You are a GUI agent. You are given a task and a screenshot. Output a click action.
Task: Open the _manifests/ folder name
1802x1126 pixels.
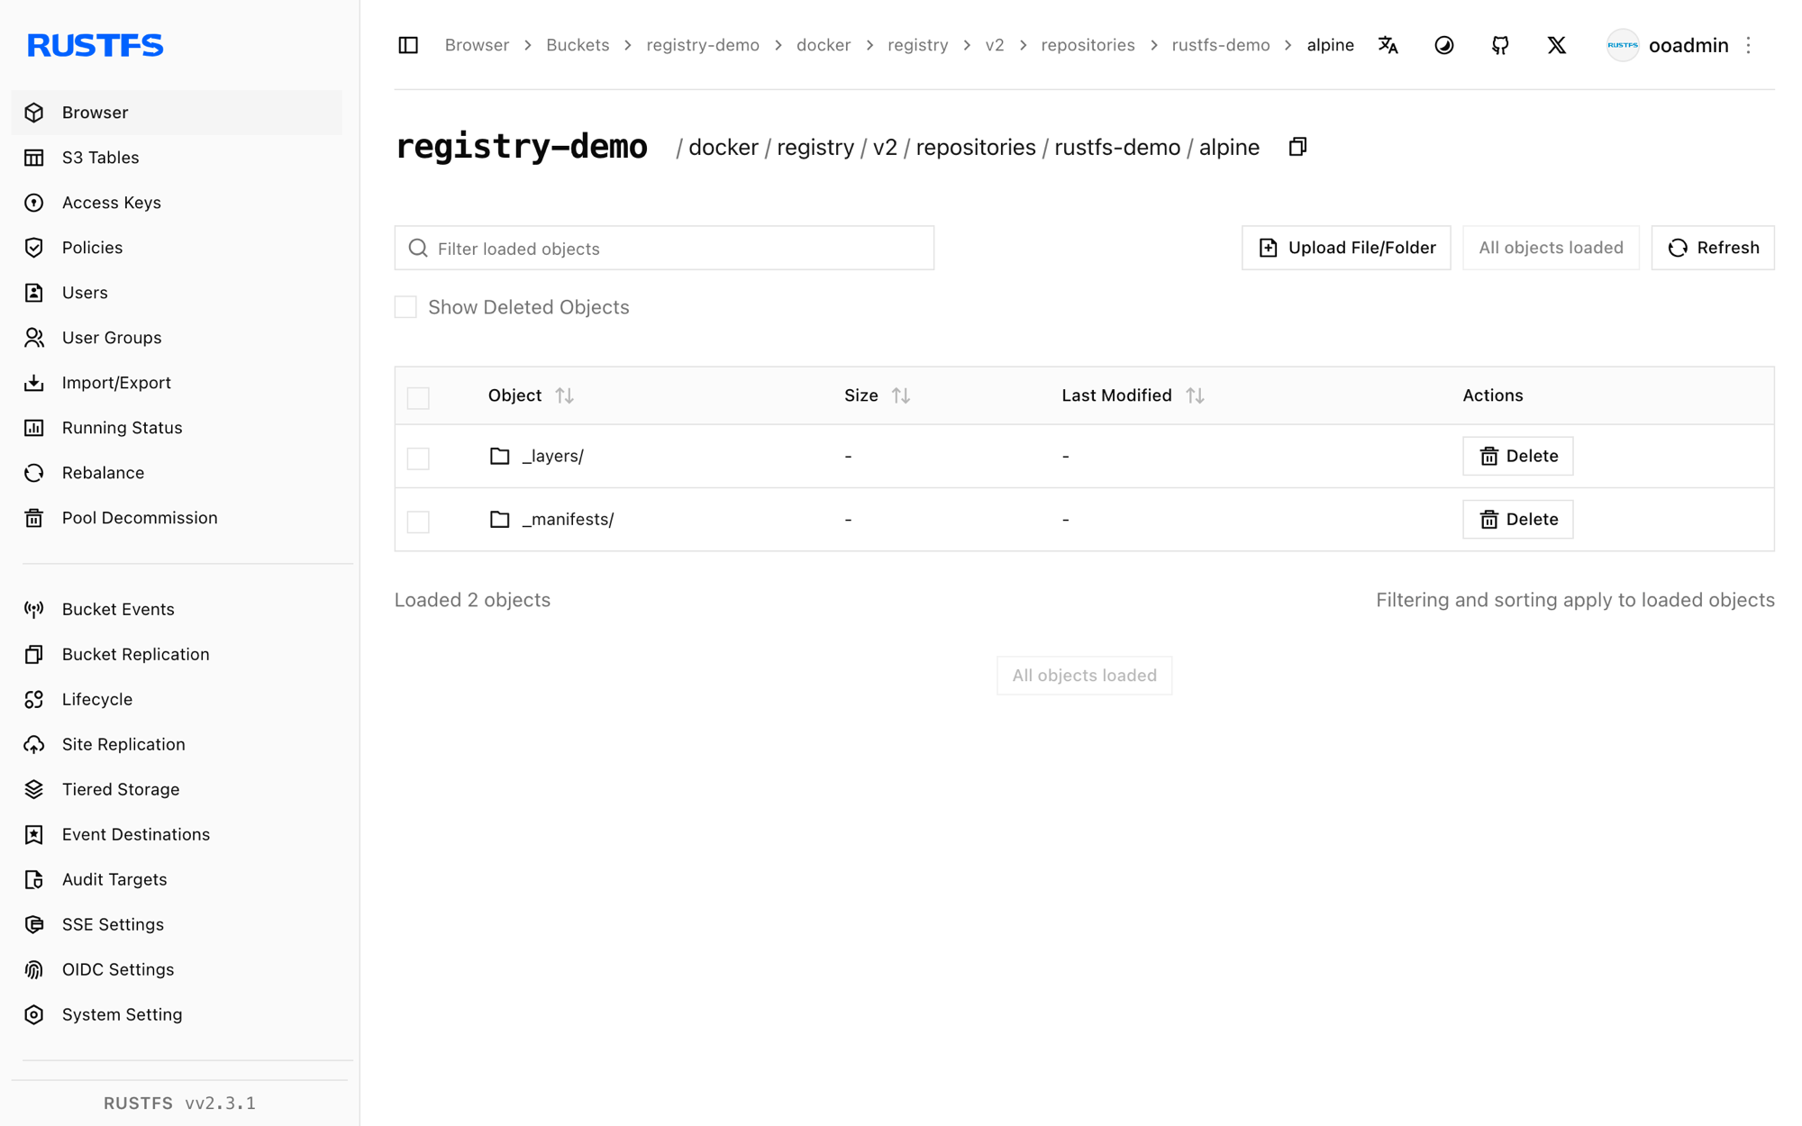coord(568,519)
